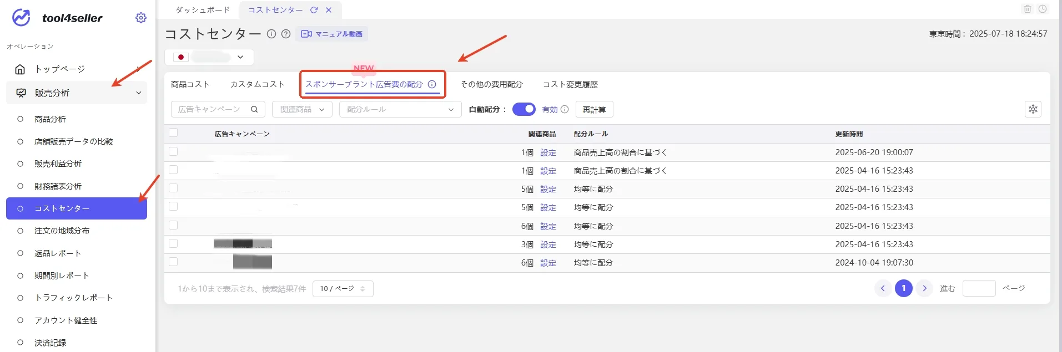Click the go-to page number input
This screenshot has height=352, width=1062.
pyautogui.click(x=979, y=288)
